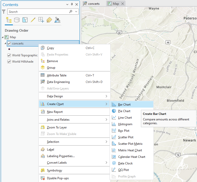This screenshot has width=197, height=182.
Task: Click the Contents search input field
Action: tap(38, 12)
